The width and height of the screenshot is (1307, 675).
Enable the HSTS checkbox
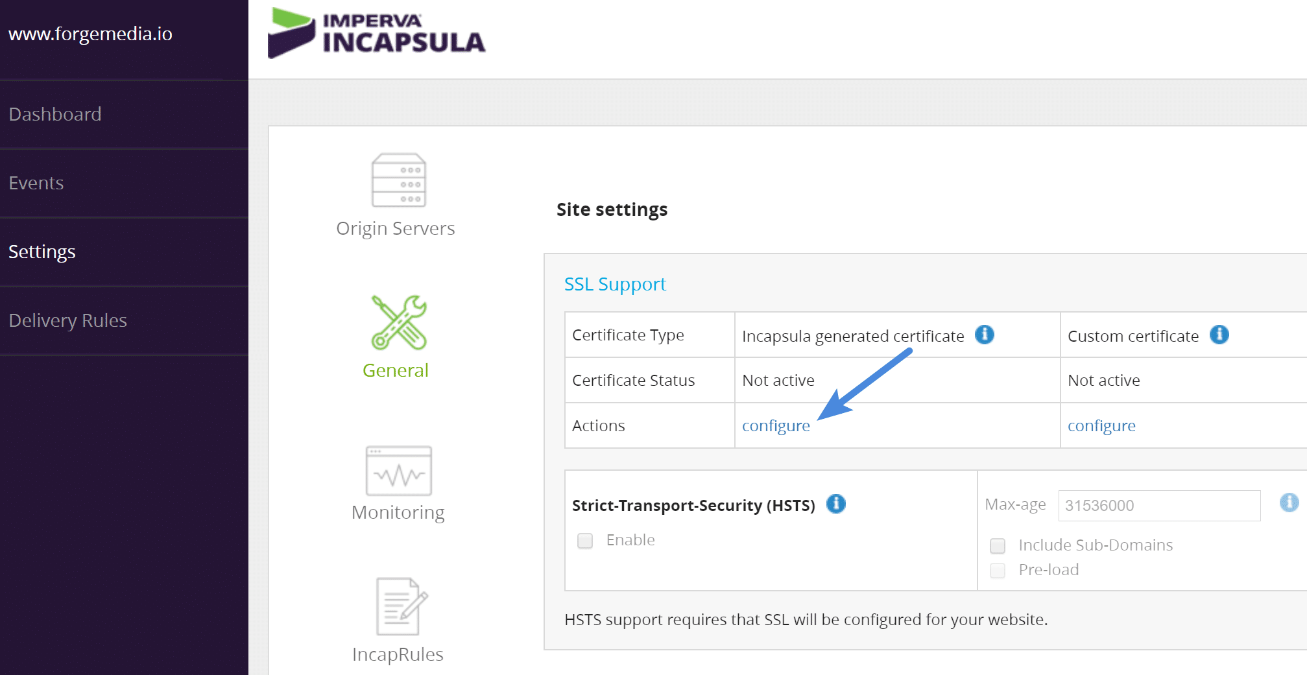[x=585, y=541]
